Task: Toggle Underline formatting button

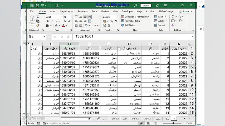Action: point(56,21)
